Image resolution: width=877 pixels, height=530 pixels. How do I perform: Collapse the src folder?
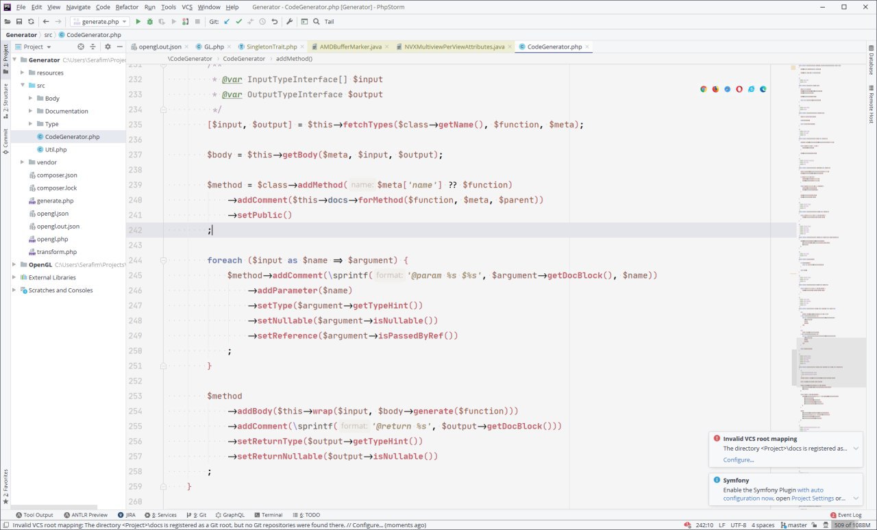click(23, 86)
